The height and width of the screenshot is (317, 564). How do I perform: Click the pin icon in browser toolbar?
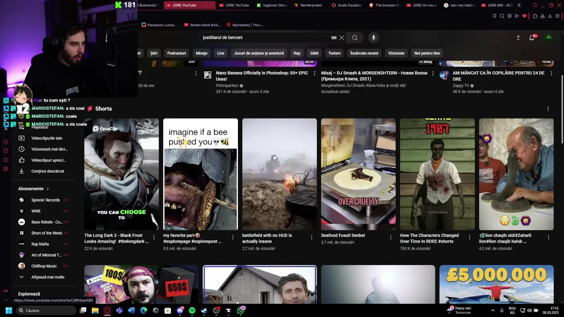click(x=494, y=16)
